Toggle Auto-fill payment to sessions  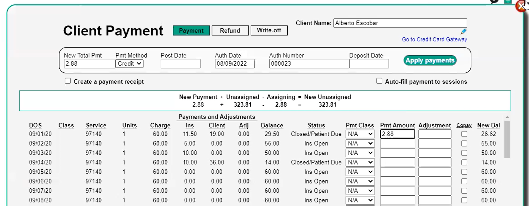[379, 81]
